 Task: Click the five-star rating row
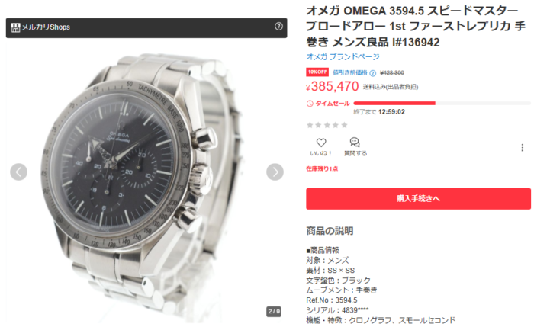pyautogui.click(x=327, y=125)
